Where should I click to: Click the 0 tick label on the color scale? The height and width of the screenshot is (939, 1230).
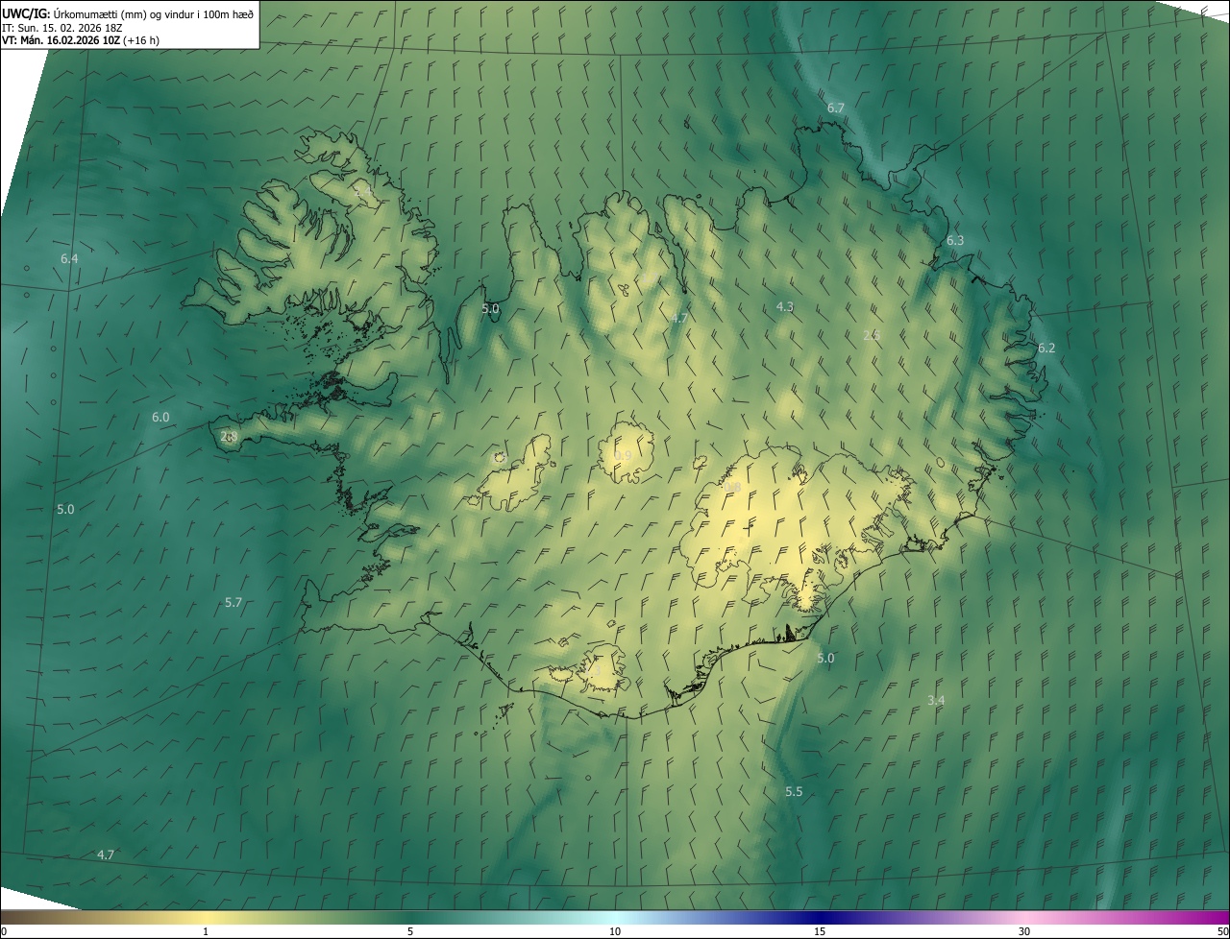(4, 931)
